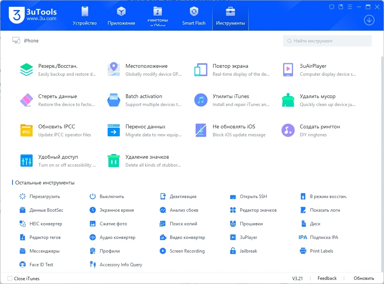Open Повтор экрана screen mirror icon

point(201,70)
